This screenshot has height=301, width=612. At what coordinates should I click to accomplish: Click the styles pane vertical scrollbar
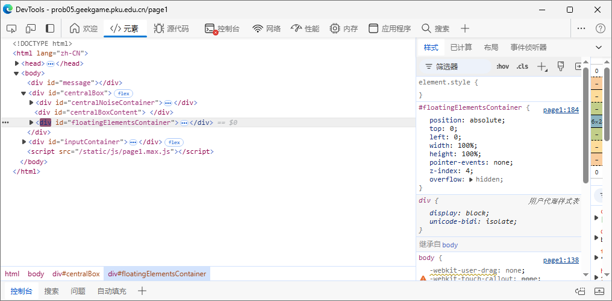pos(585,121)
